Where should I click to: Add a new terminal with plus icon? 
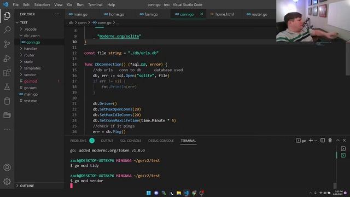tap(311, 140)
